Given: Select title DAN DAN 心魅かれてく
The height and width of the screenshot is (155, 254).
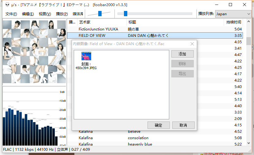Looking at the screenshot, I should 148,36.
